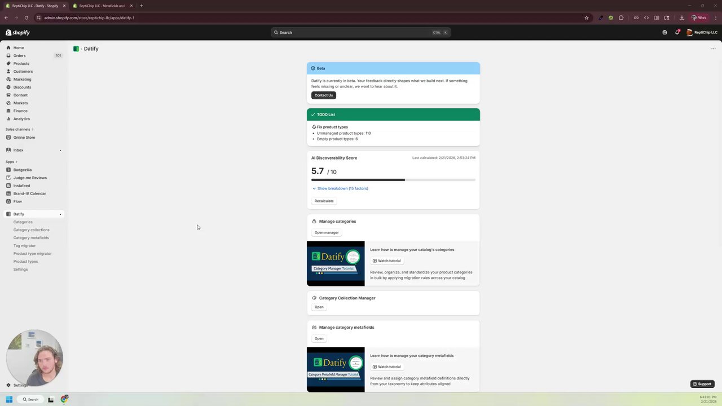Watch the category metafields tutorial

click(x=386, y=367)
